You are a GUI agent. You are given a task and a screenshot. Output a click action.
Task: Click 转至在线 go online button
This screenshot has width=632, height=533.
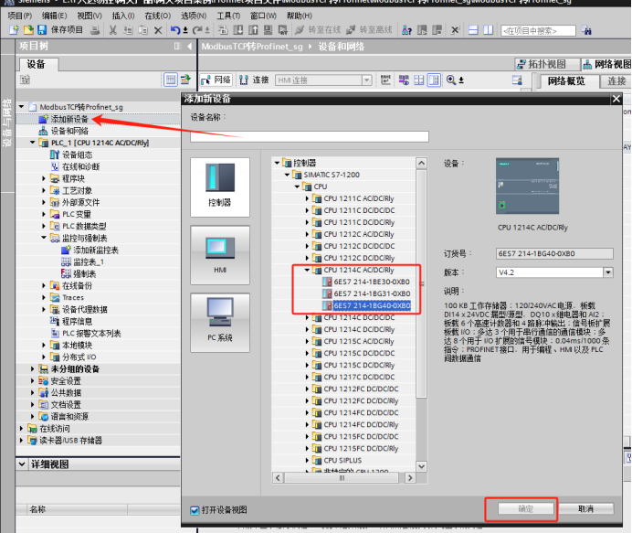(x=318, y=30)
